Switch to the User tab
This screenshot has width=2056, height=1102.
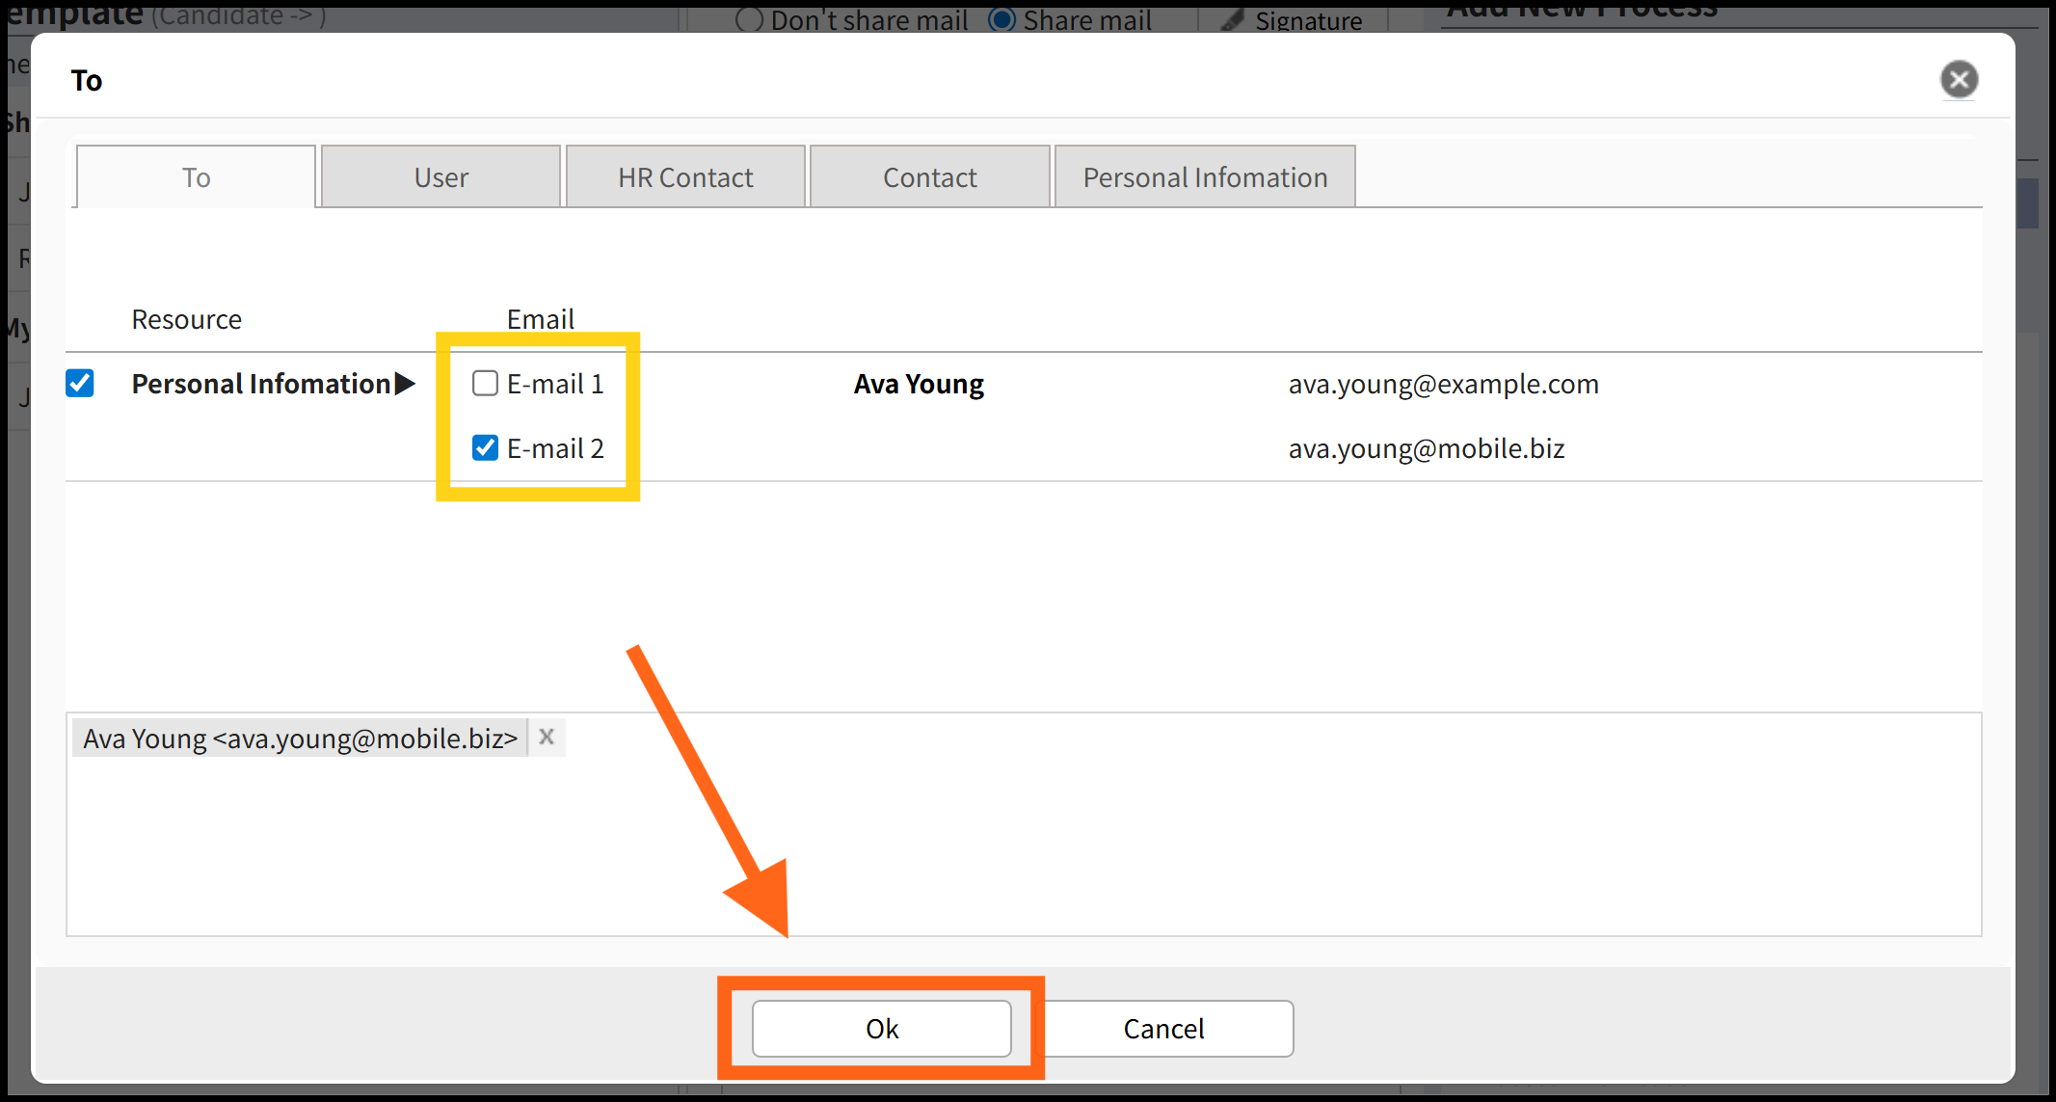coord(441,177)
